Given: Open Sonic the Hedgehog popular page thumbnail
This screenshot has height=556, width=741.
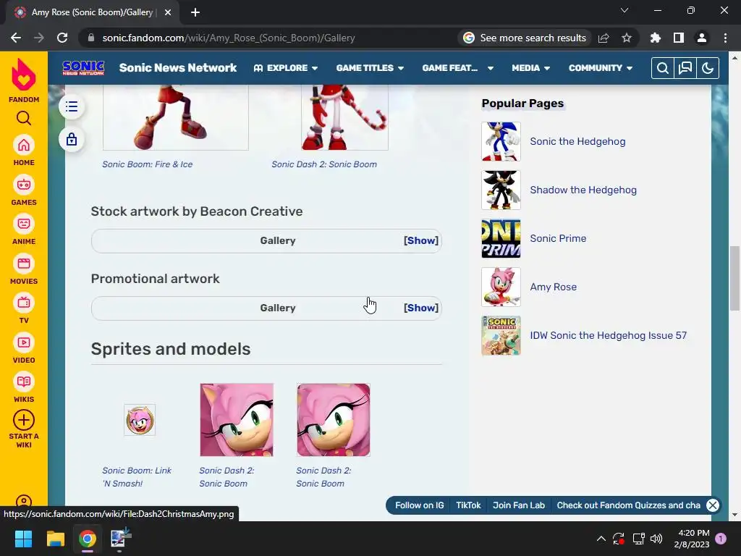Looking at the screenshot, I should 501,141.
